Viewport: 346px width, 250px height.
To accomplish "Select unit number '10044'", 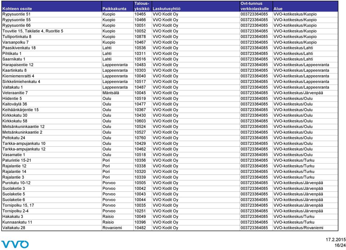I will click(140, 200).
